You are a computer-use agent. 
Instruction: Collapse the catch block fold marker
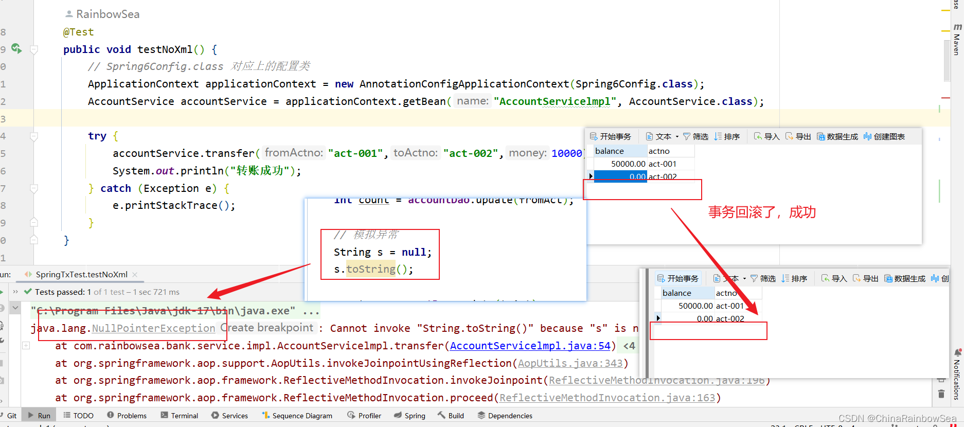tap(34, 188)
